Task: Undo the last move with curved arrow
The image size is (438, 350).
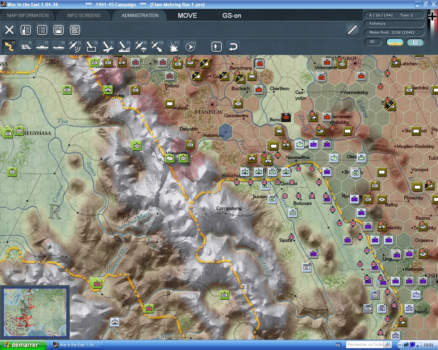Action: 233,46
